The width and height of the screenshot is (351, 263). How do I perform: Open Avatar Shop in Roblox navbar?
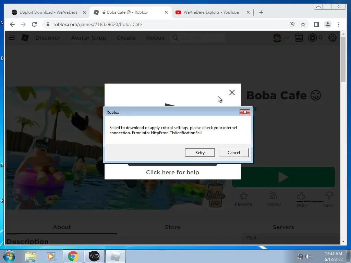click(88, 38)
